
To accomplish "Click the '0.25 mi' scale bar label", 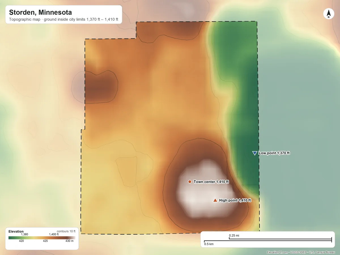I will pos(234,235).
